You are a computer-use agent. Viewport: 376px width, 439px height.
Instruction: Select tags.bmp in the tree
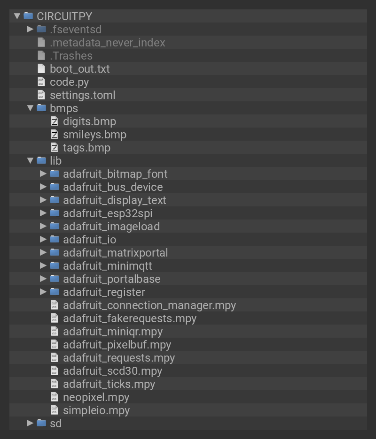coord(86,148)
